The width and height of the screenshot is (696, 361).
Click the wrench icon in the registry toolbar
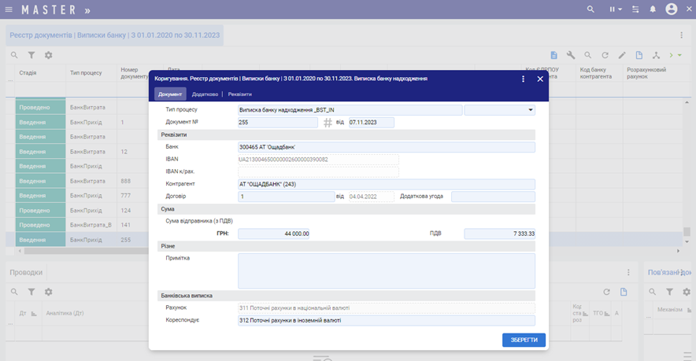pos(571,55)
